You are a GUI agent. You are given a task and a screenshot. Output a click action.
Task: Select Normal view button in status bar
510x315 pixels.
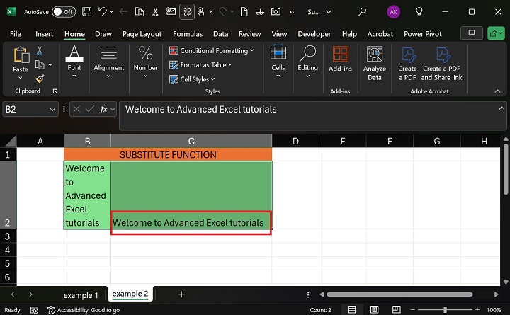(x=352, y=309)
